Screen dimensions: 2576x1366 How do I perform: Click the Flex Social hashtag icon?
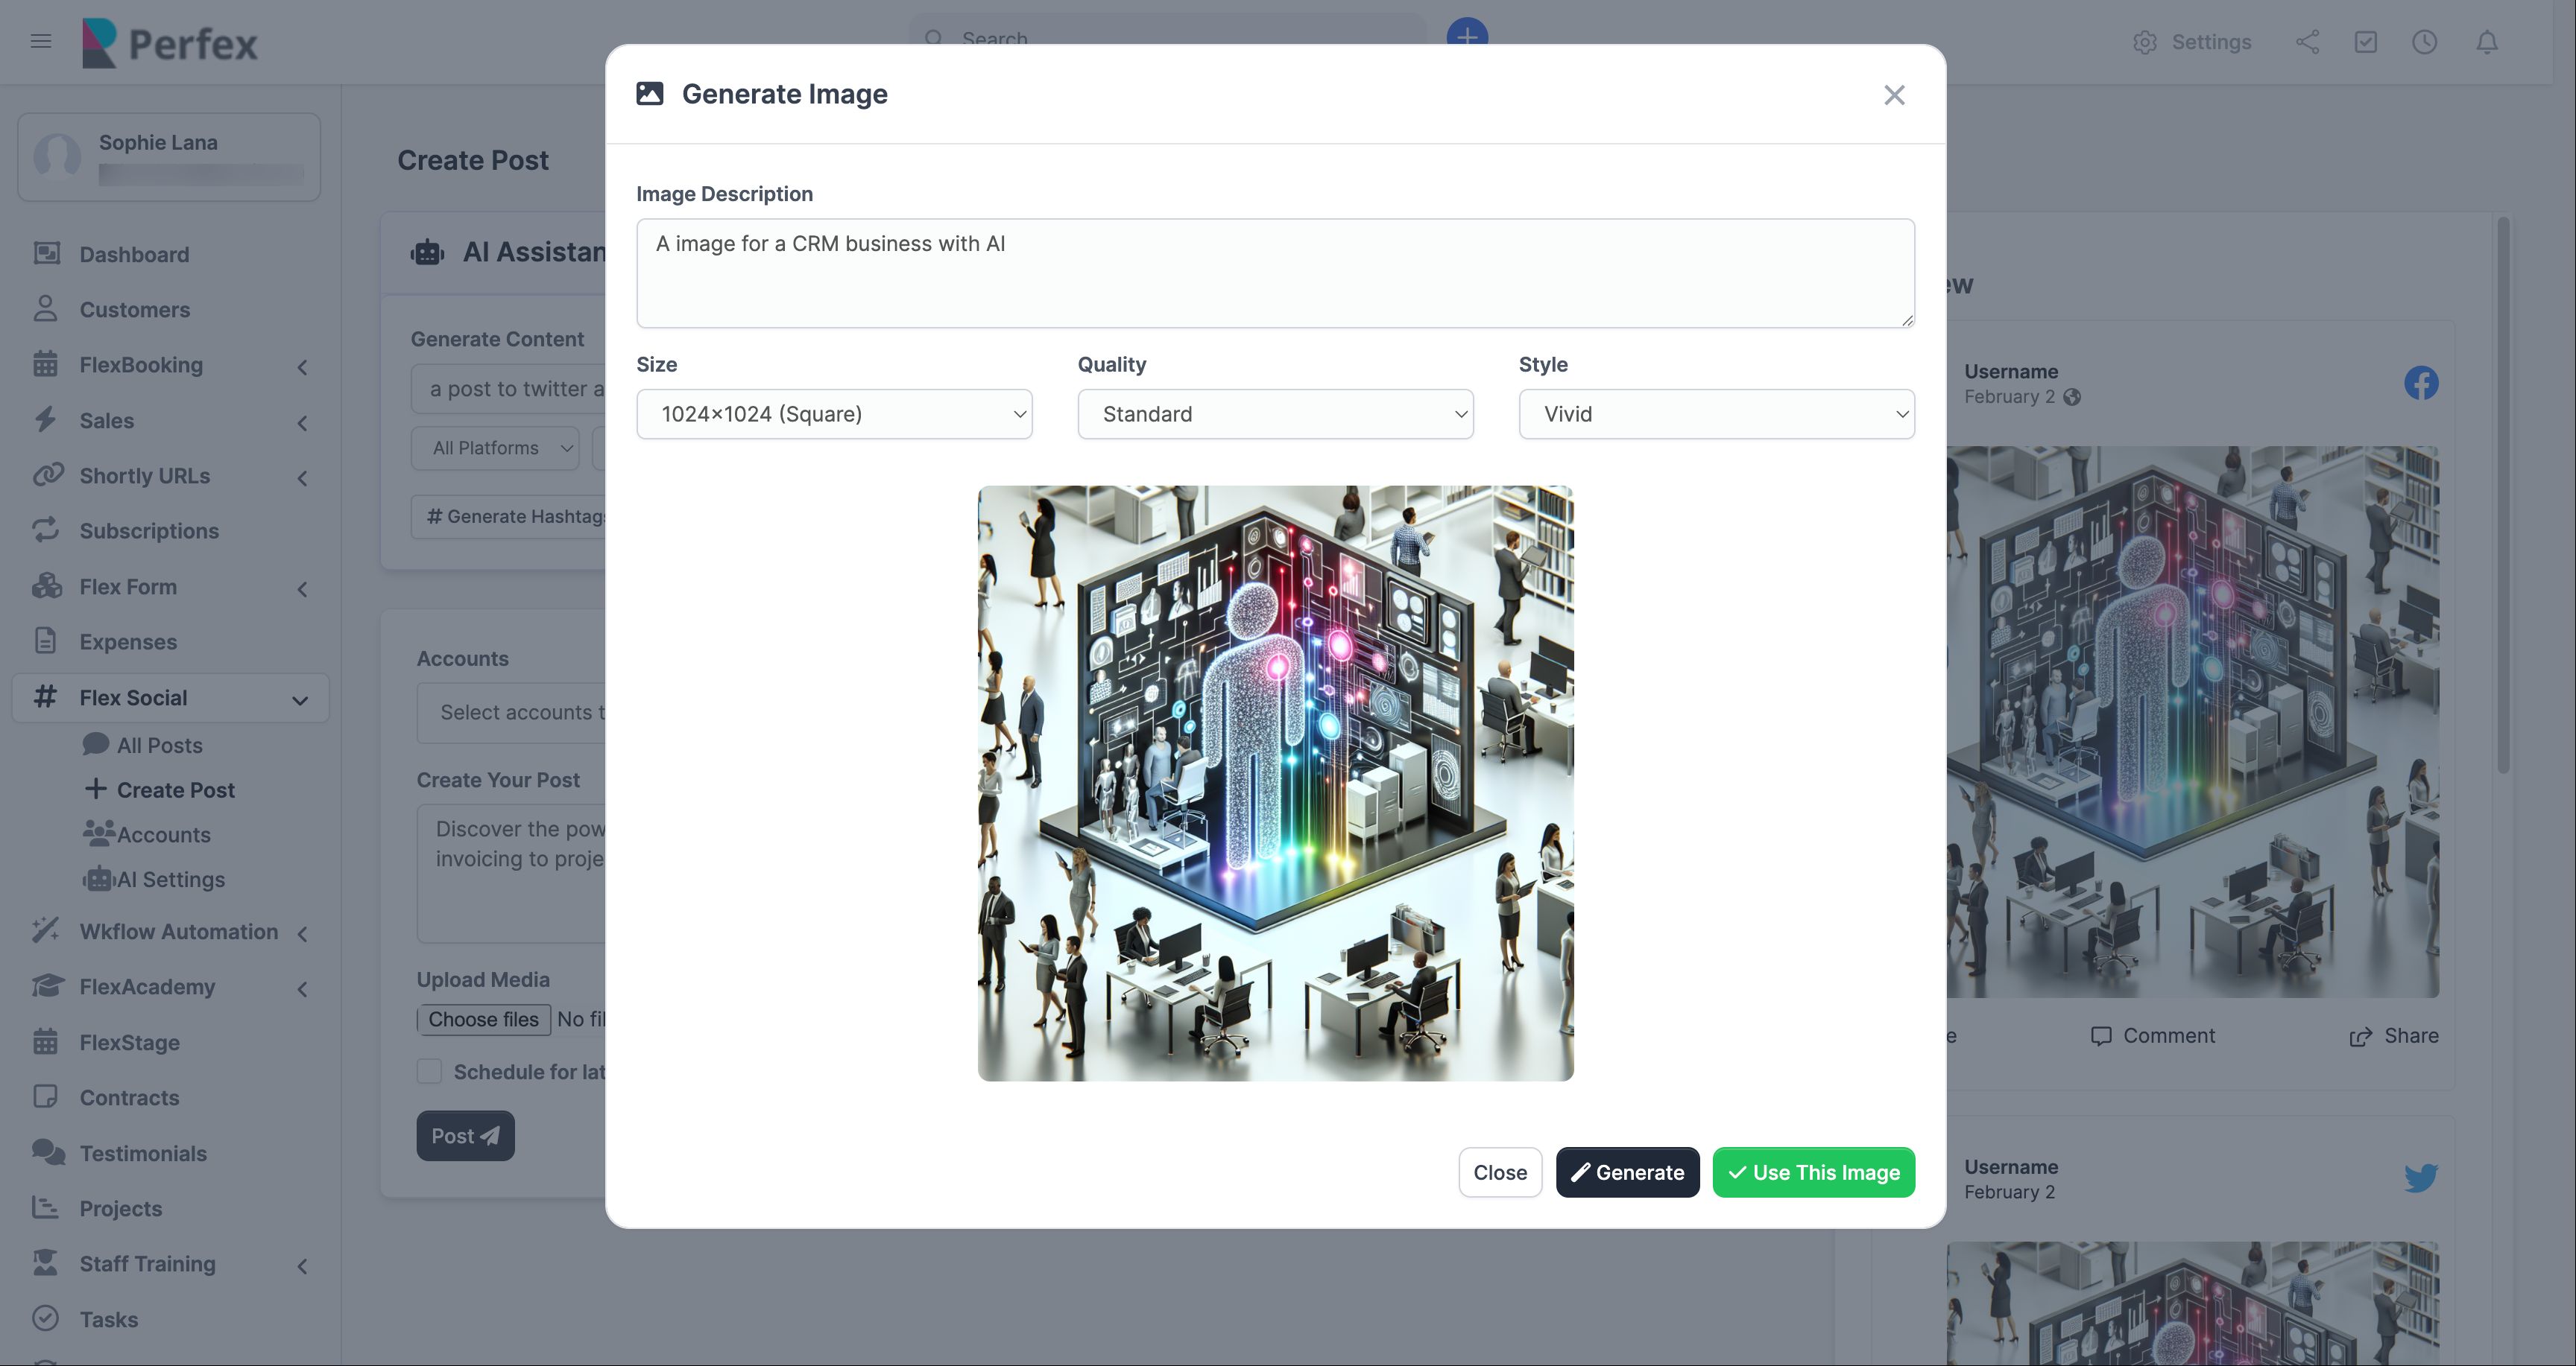tap(46, 696)
